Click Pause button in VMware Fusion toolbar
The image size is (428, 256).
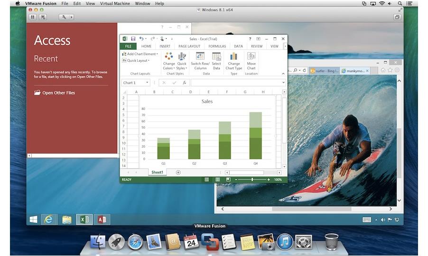(x=32, y=17)
